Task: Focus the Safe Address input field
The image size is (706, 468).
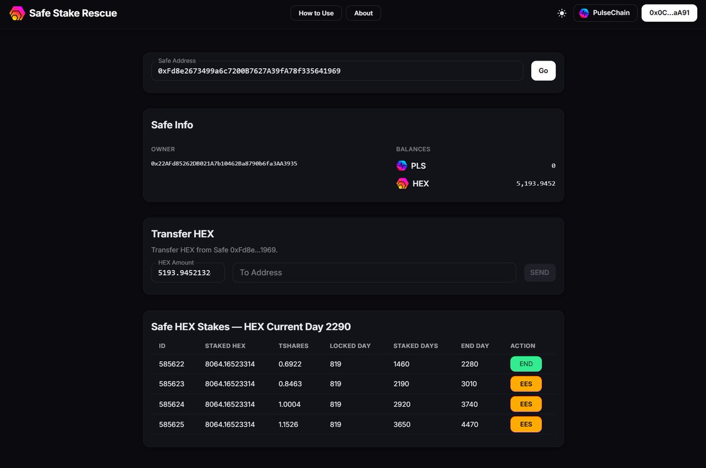Action: pos(337,71)
